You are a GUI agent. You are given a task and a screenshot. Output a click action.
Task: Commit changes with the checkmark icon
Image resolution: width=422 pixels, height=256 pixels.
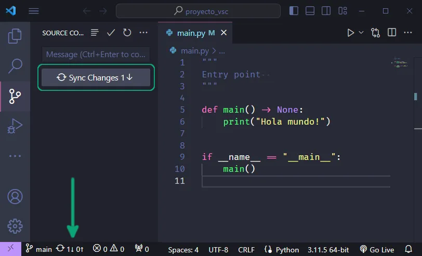111,33
